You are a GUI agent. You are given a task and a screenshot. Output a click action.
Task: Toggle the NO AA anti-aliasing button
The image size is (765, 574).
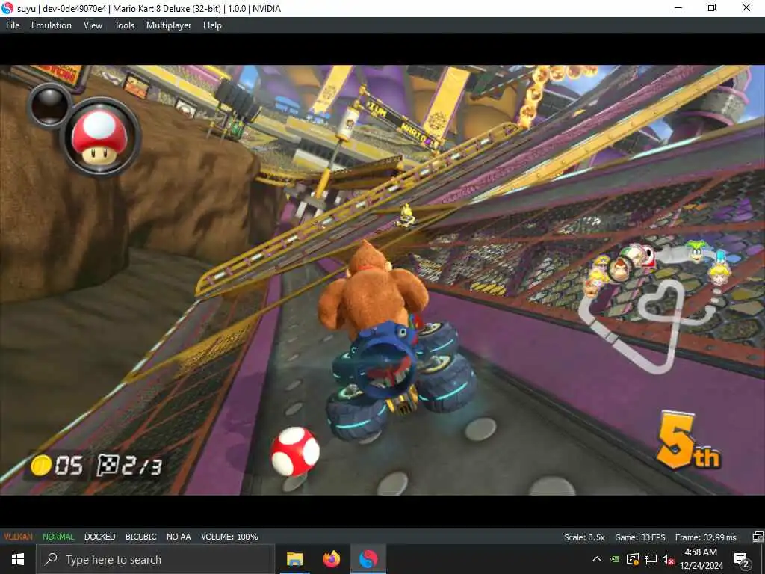(179, 537)
